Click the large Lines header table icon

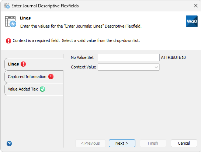tap(11, 22)
